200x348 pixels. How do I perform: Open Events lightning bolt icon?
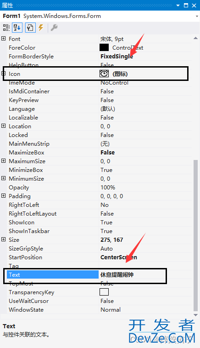(41, 28)
